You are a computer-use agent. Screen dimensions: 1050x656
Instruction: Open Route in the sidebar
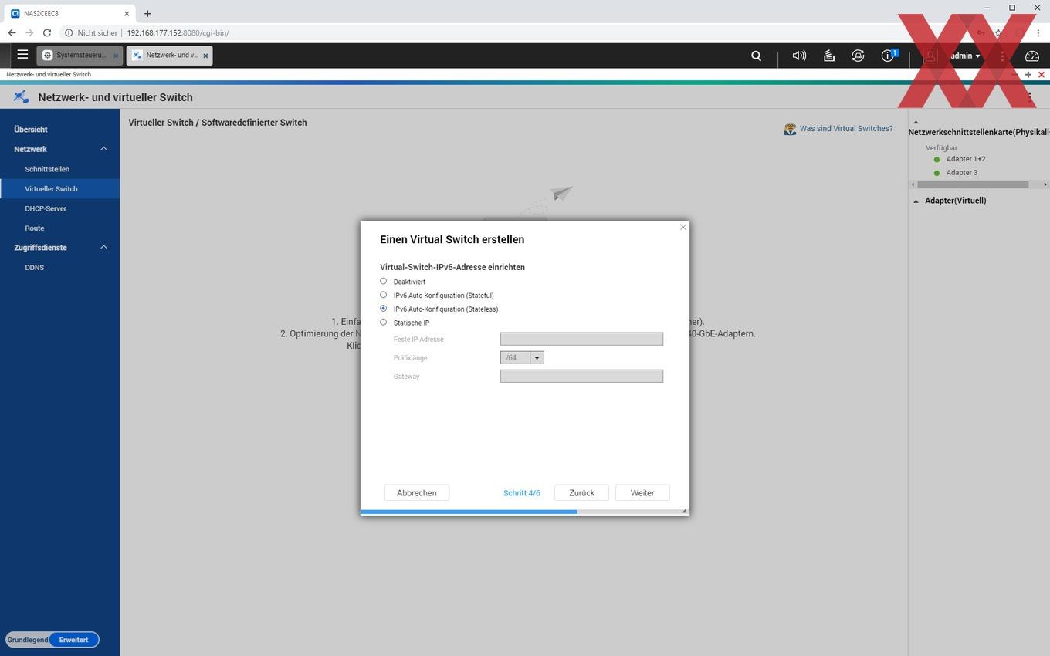pos(35,228)
